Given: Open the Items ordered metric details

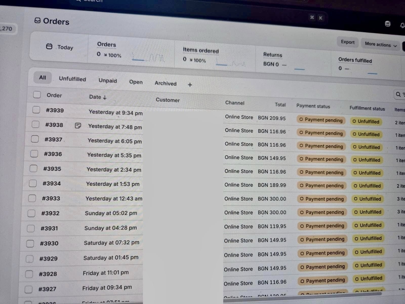Looking at the screenshot, I should [x=200, y=50].
